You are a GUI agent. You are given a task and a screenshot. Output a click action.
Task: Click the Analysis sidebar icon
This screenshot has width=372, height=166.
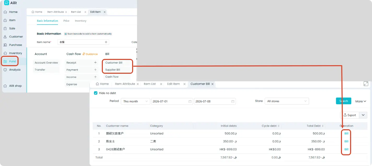point(5,70)
